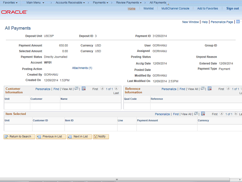Image resolution: width=242 pixels, height=182 pixels.
Task: Download Reference Information grid to spreadsheet
Action: tap(209, 88)
